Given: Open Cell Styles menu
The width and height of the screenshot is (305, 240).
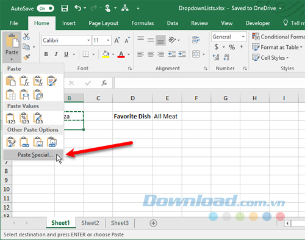Looking at the screenshot, I should [x=270, y=58].
